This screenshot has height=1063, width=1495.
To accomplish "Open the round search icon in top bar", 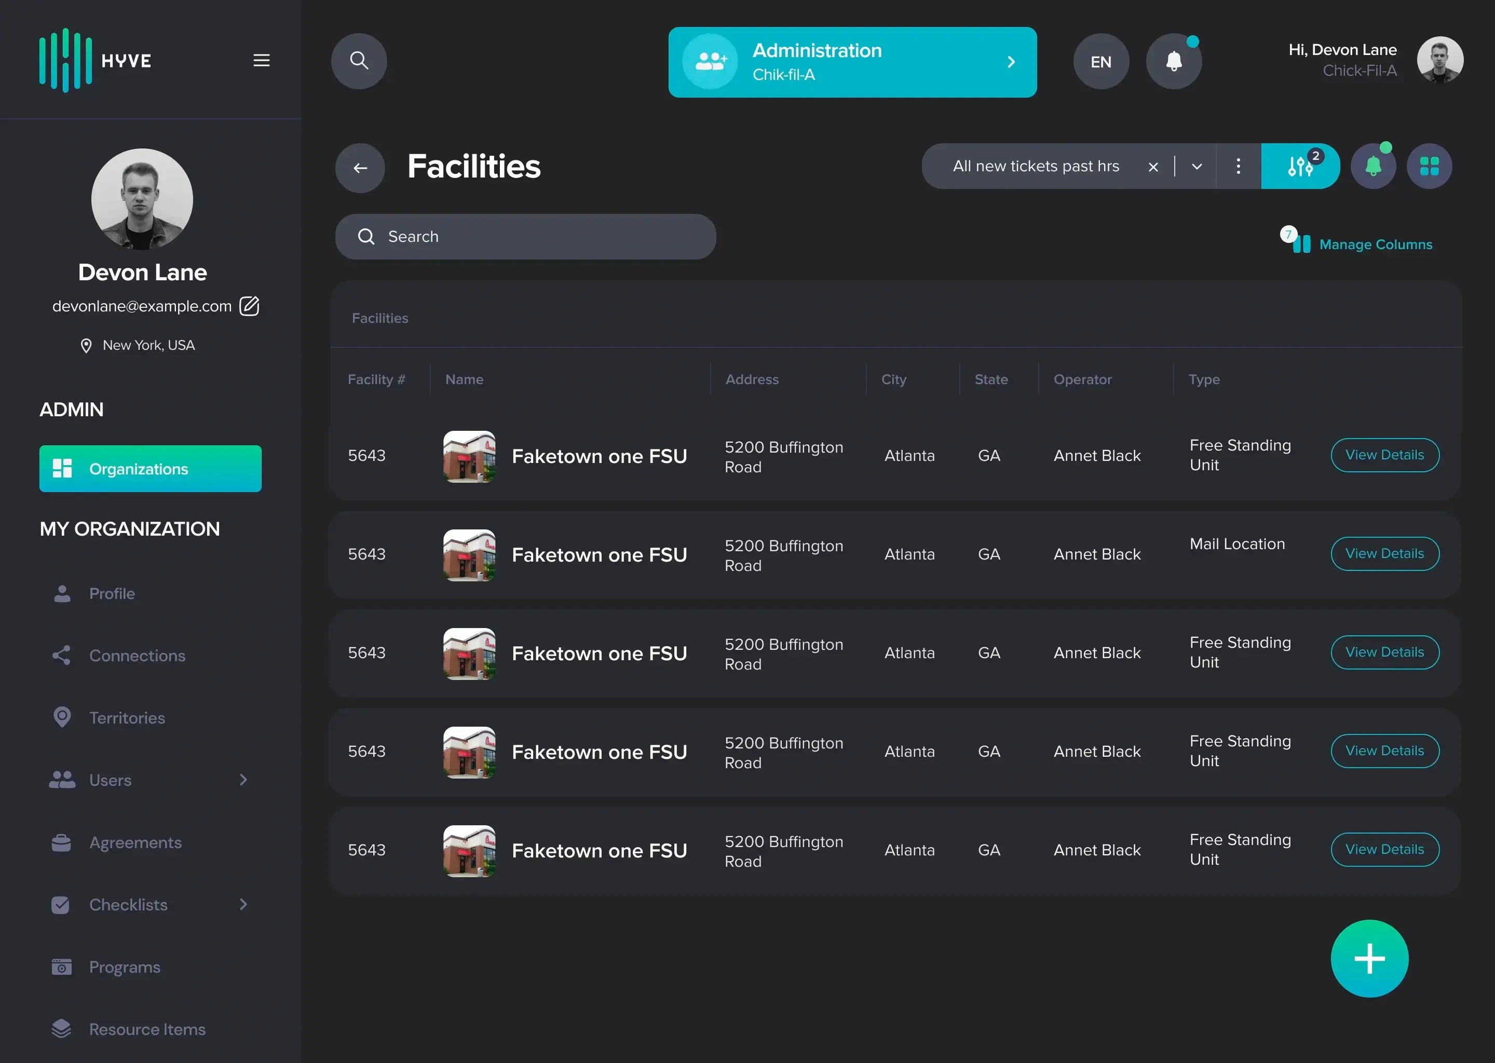I will tap(359, 61).
